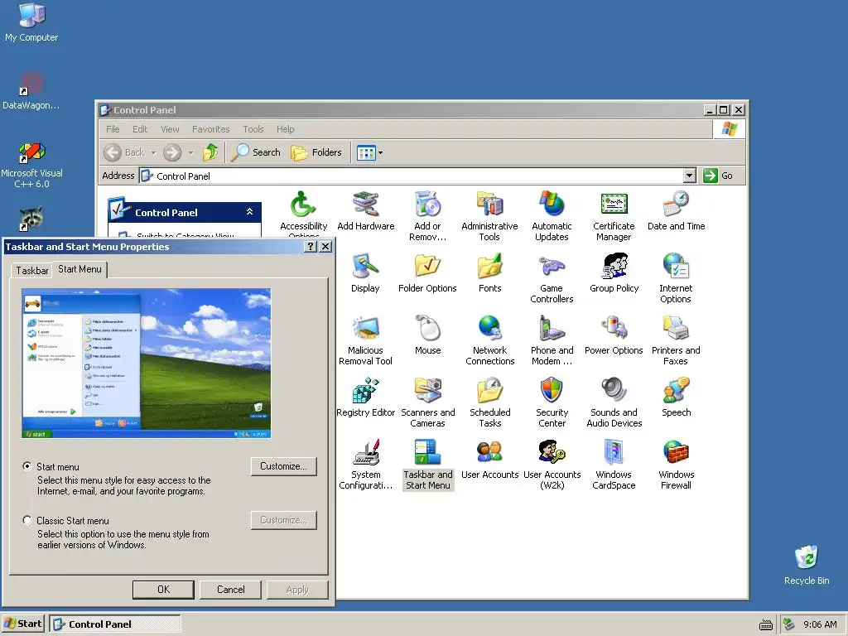The image size is (848, 636).
Task: Open the Favorites menu
Action: pyautogui.click(x=211, y=129)
